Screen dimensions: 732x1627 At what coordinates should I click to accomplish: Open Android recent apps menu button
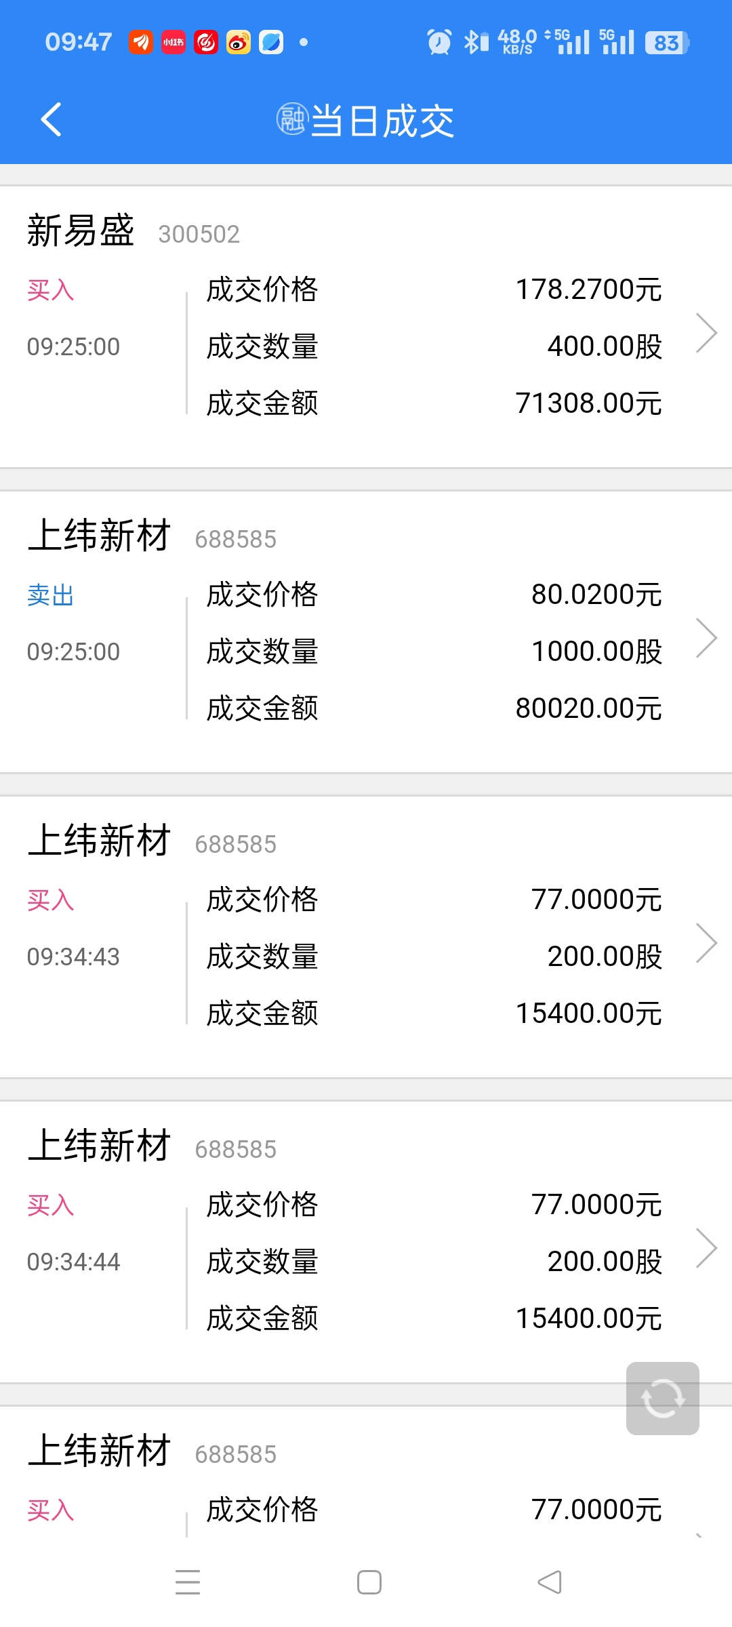coord(188,1582)
